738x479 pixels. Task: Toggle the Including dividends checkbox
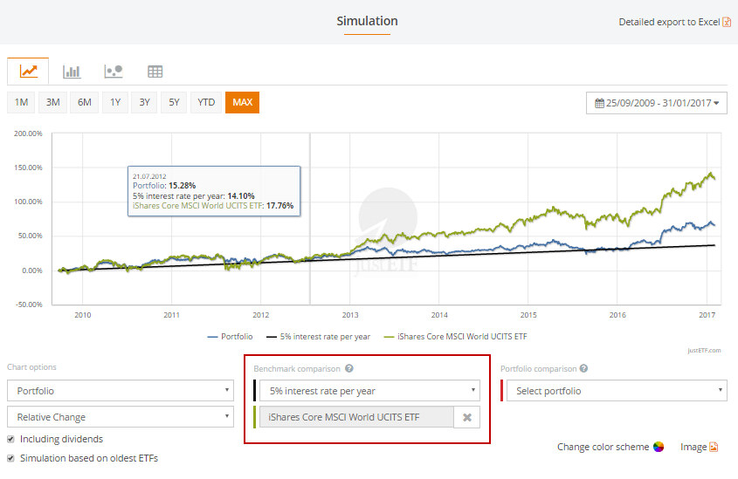10,439
